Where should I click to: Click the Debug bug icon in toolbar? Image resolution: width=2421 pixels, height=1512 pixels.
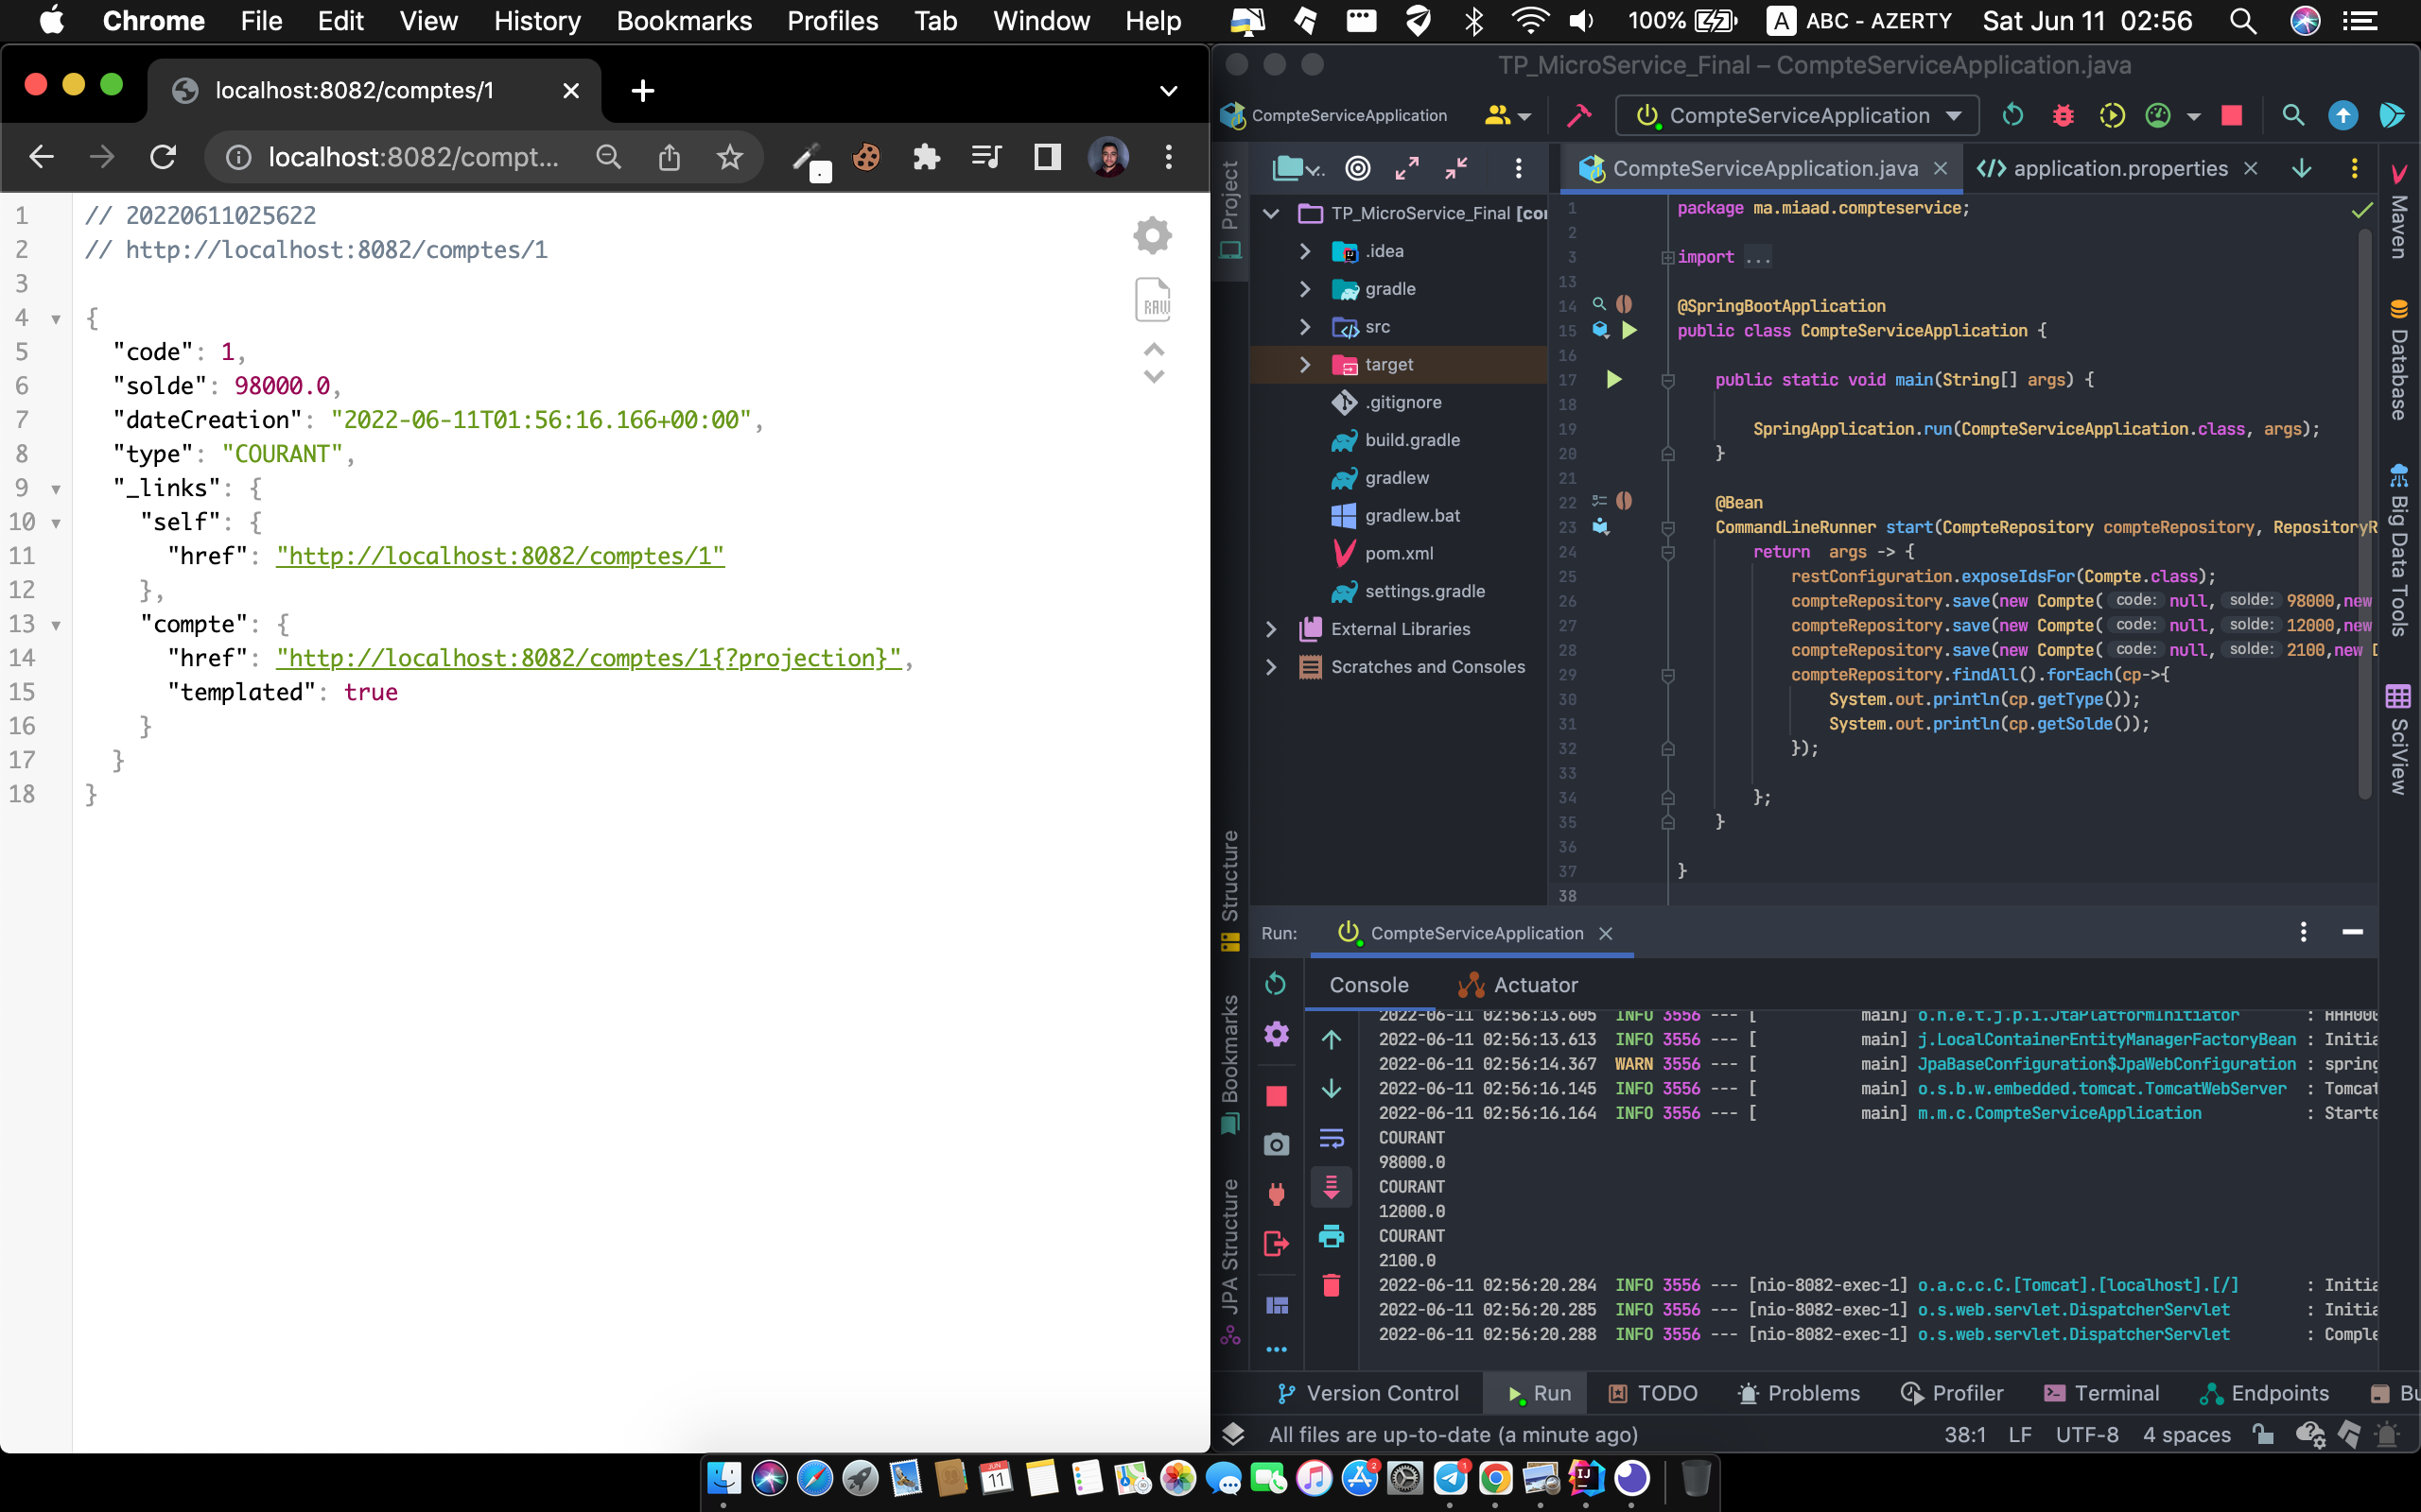[x=2062, y=116]
